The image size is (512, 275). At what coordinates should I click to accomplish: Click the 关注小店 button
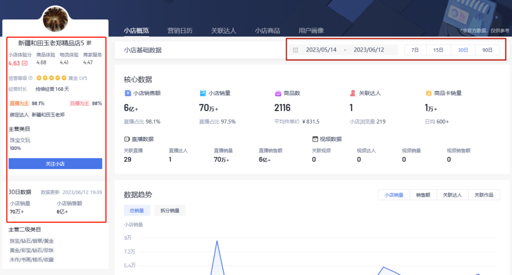coord(55,164)
